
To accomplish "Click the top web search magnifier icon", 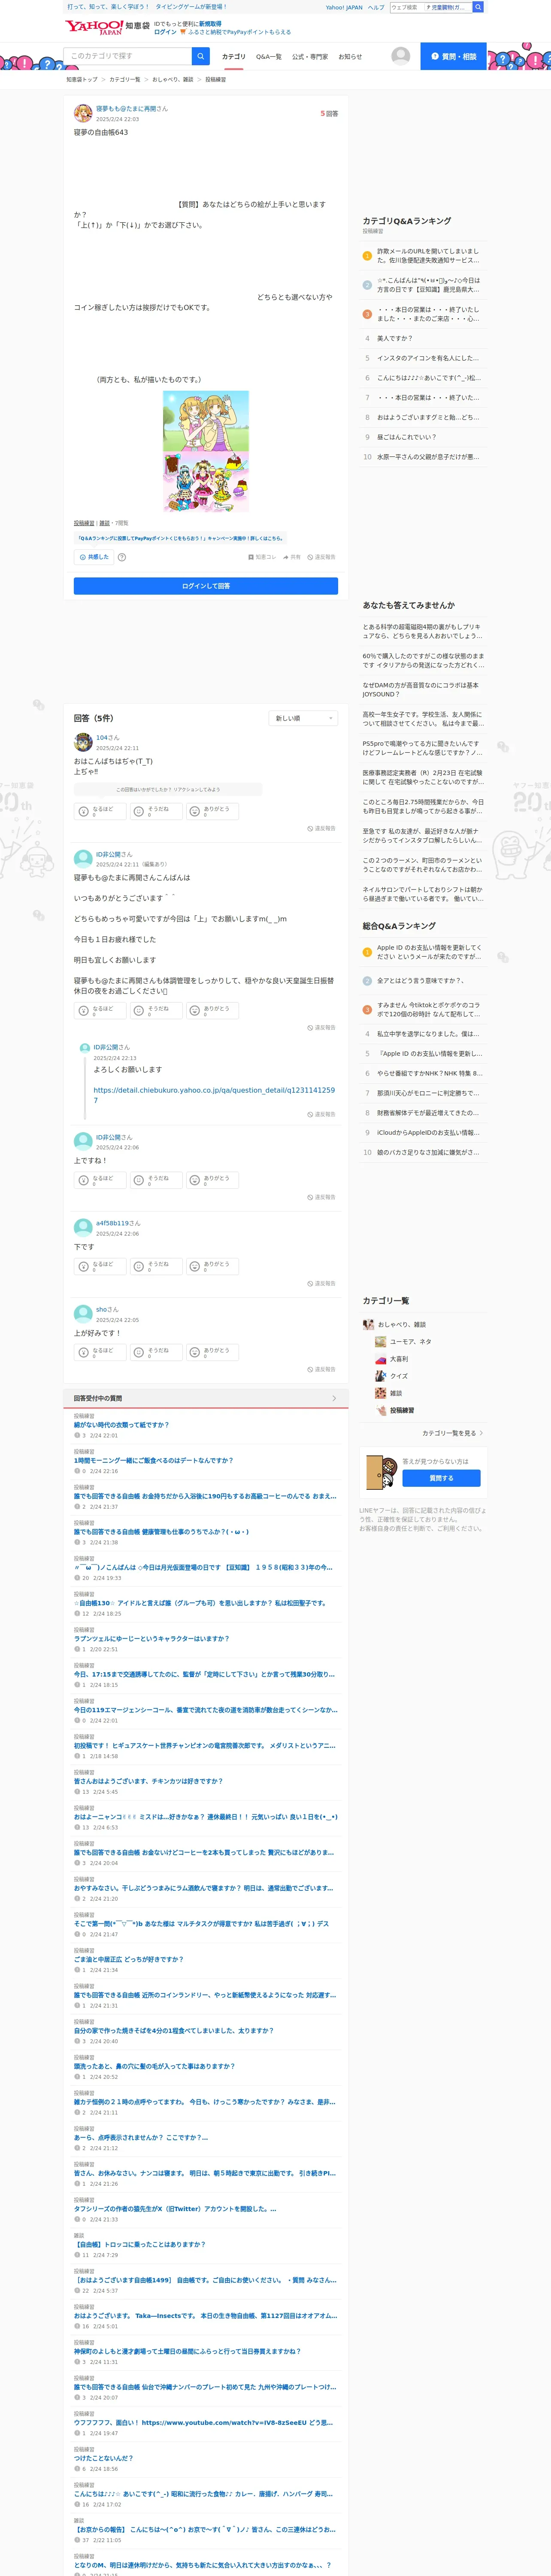I will pos(478,7).
